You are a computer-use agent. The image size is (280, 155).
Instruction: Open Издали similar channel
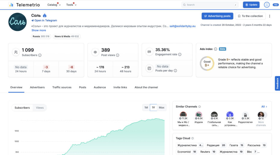(198, 118)
